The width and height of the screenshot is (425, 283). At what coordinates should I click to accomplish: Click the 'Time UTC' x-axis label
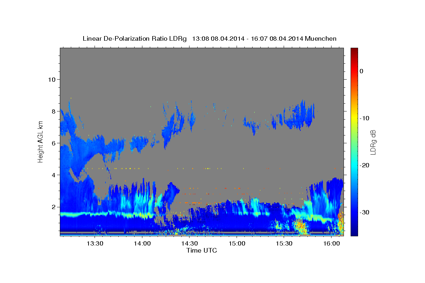point(202,250)
